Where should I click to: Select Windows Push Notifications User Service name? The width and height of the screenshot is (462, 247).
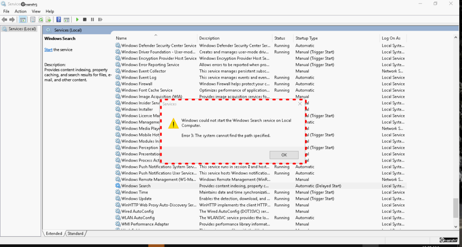pos(159,173)
